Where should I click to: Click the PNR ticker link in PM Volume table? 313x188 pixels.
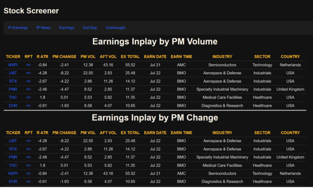(13, 89)
